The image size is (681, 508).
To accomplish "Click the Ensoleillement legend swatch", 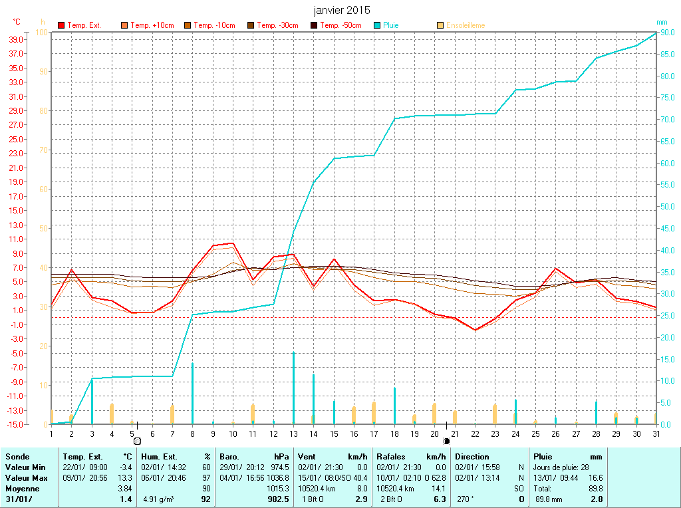I will [440, 25].
